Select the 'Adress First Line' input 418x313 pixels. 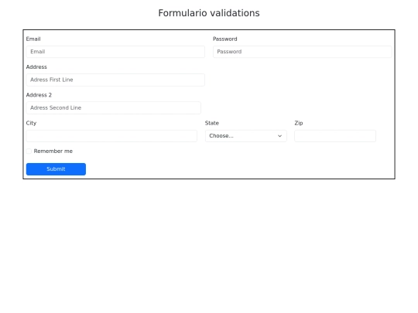click(115, 80)
